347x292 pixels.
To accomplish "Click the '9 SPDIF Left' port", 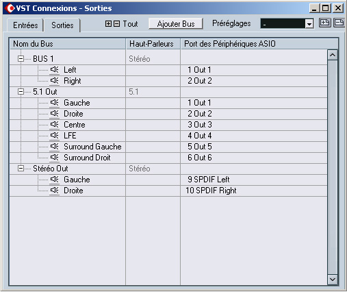I will coord(209,180).
